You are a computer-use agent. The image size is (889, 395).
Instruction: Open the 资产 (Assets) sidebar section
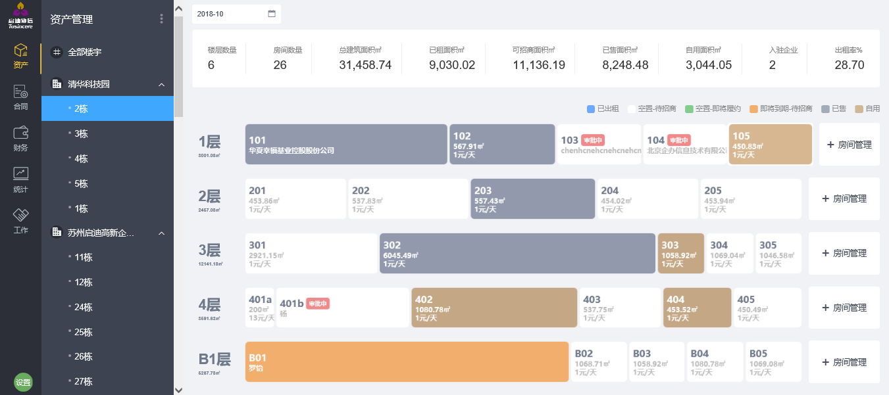20,56
